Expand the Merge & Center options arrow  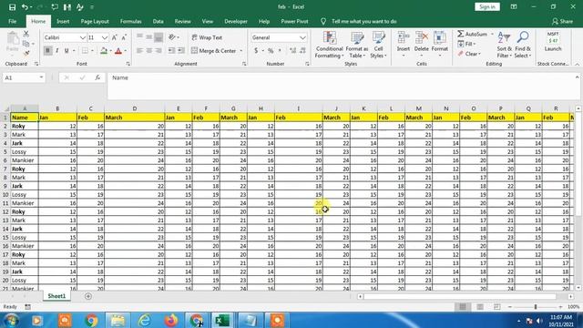pos(240,51)
